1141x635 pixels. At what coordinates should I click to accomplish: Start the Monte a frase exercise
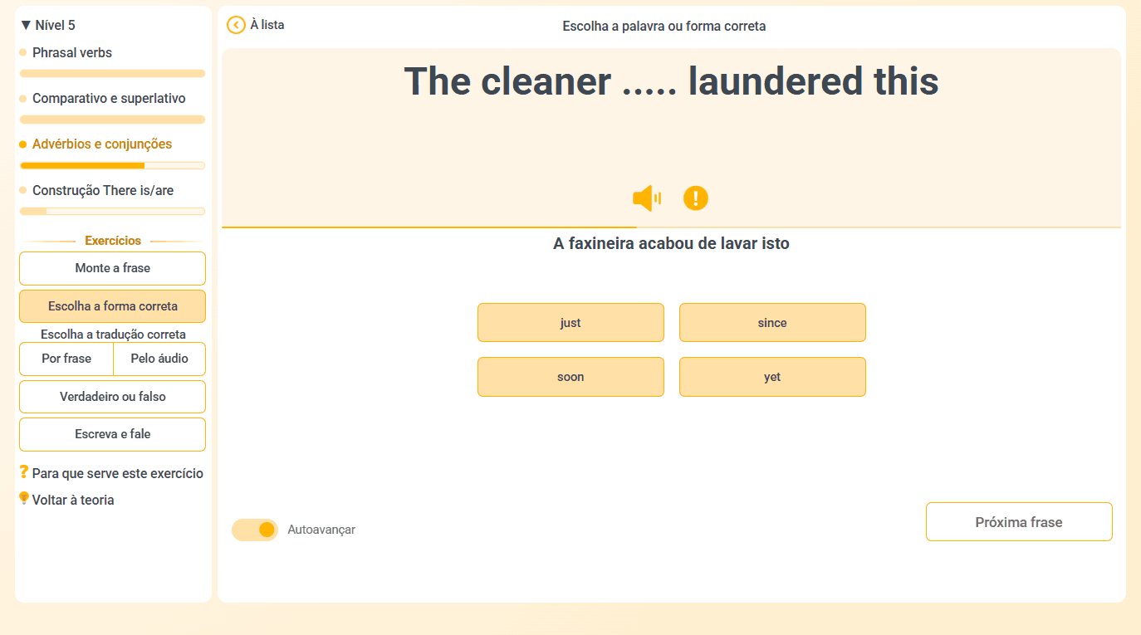tap(112, 268)
